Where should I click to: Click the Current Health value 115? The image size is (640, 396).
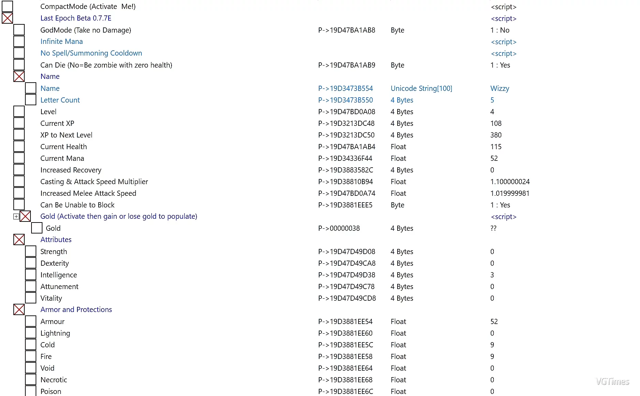tap(496, 147)
